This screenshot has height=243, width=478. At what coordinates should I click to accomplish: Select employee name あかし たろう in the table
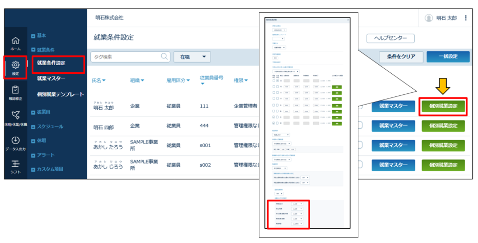(108, 147)
